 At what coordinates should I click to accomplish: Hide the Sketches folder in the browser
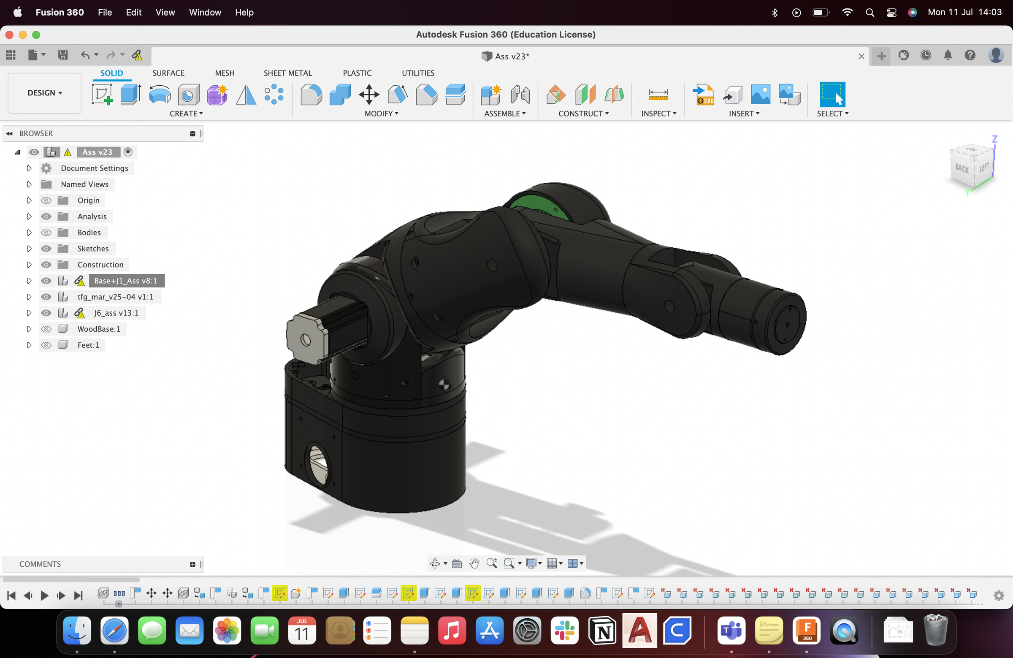[46, 249]
